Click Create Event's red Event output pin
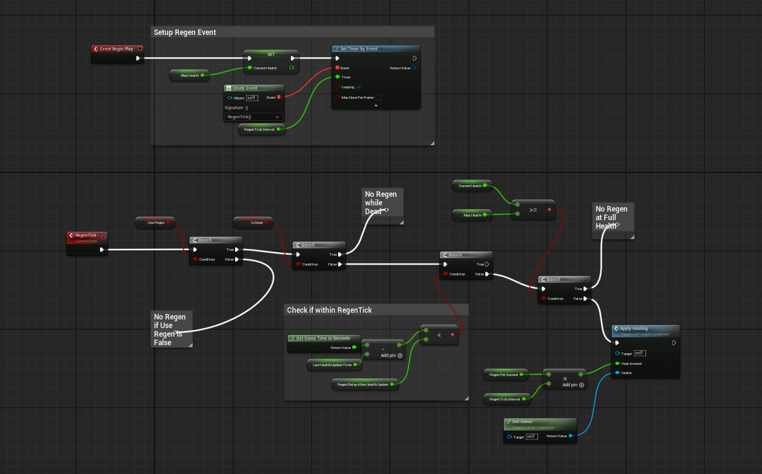The height and width of the screenshot is (474, 762). point(279,97)
